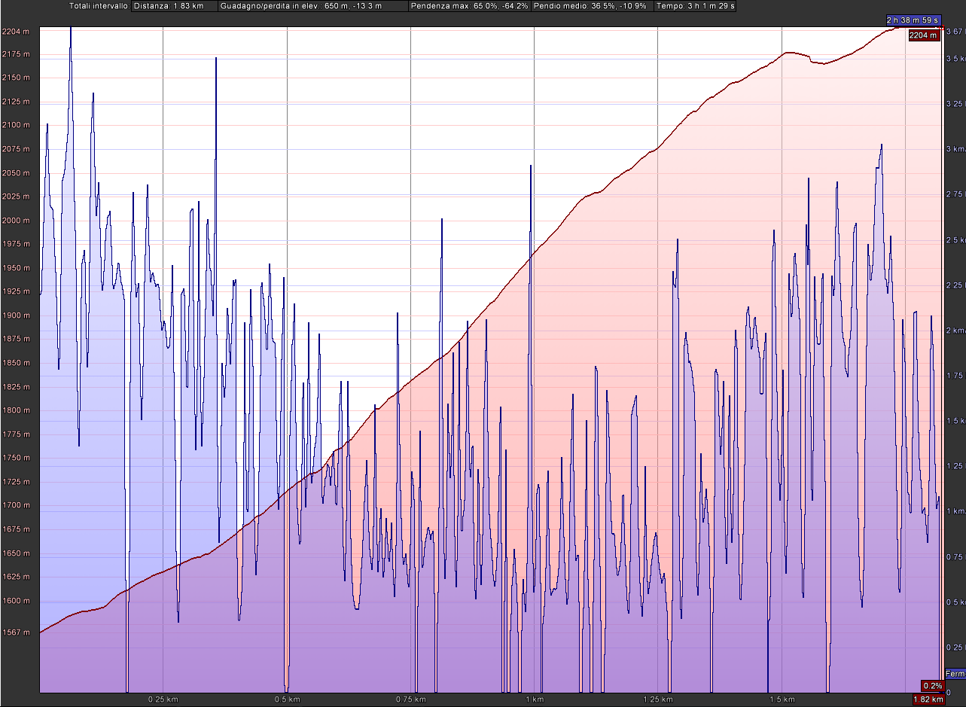Select the "Distanza: 1.83 km" field
This screenshot has height=707, width=966.
coord(174,6)
